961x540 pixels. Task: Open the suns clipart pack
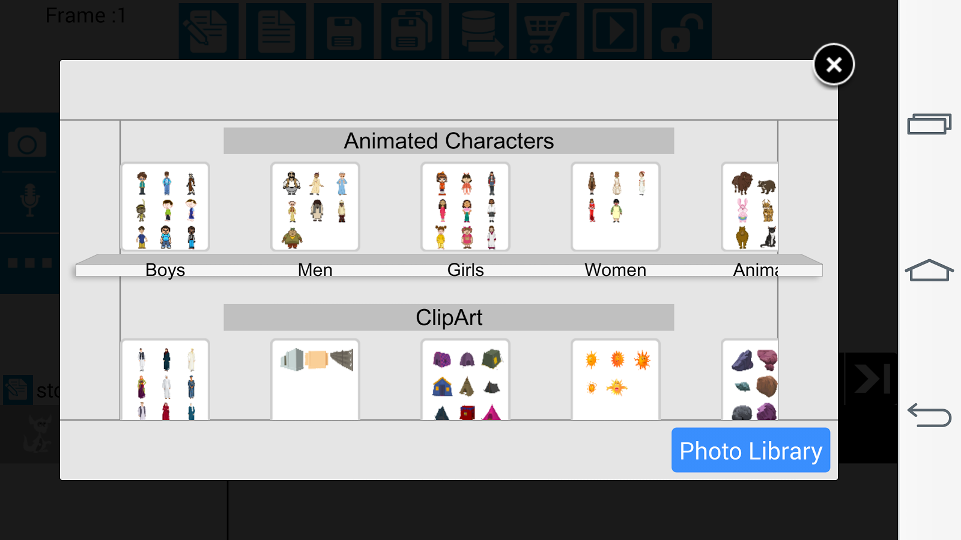(x=616, y=379)
